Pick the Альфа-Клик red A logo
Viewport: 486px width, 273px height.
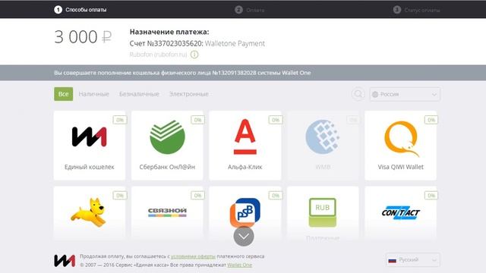(245, 136)
